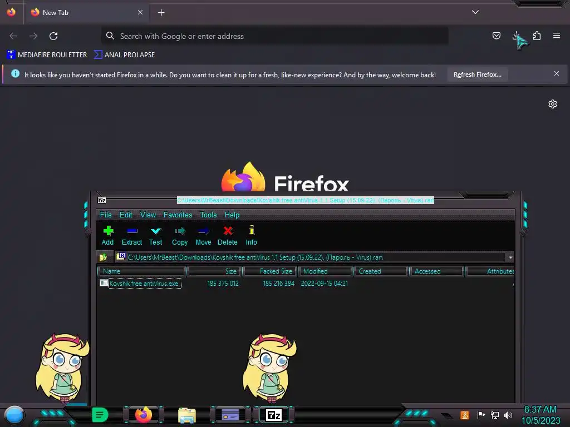Click the 185 375 012 size value
570x427 pixels.
click(x=223, y=283)
